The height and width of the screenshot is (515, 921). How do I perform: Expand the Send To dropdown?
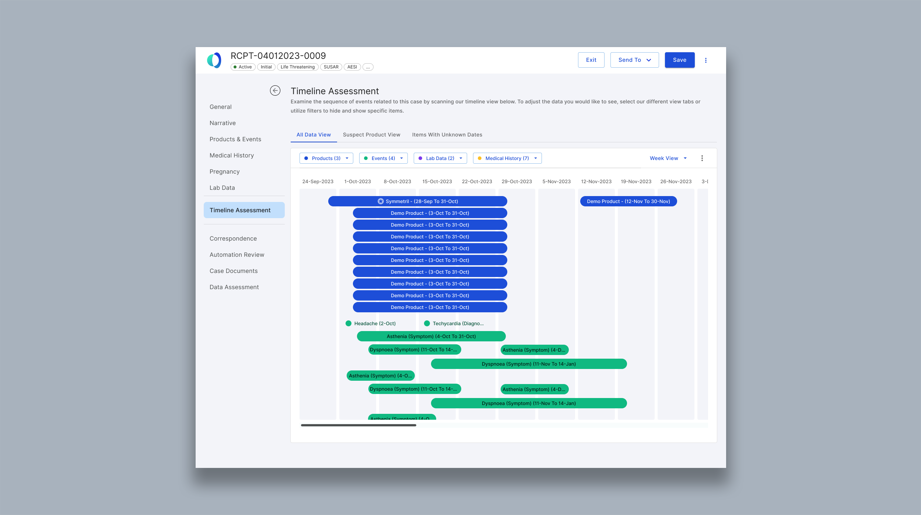[x=634, y=60]
